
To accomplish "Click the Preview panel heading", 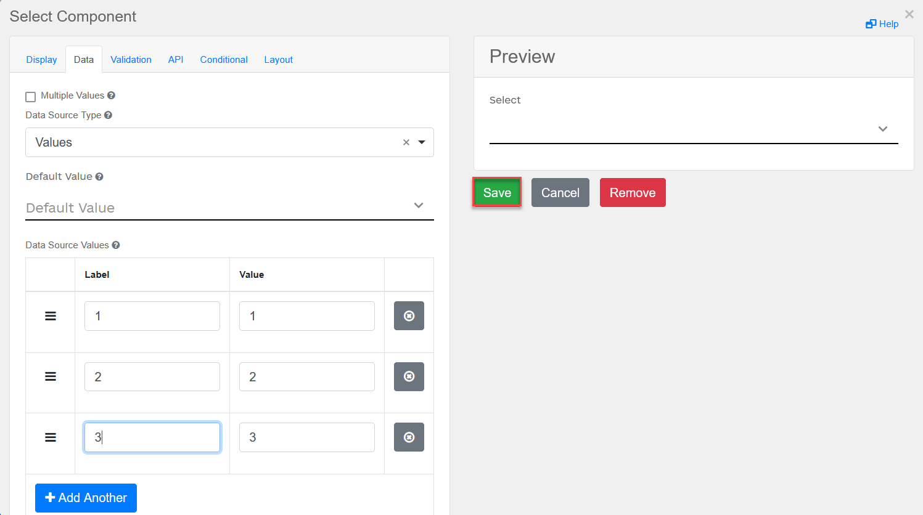I will tap(522, 57).
